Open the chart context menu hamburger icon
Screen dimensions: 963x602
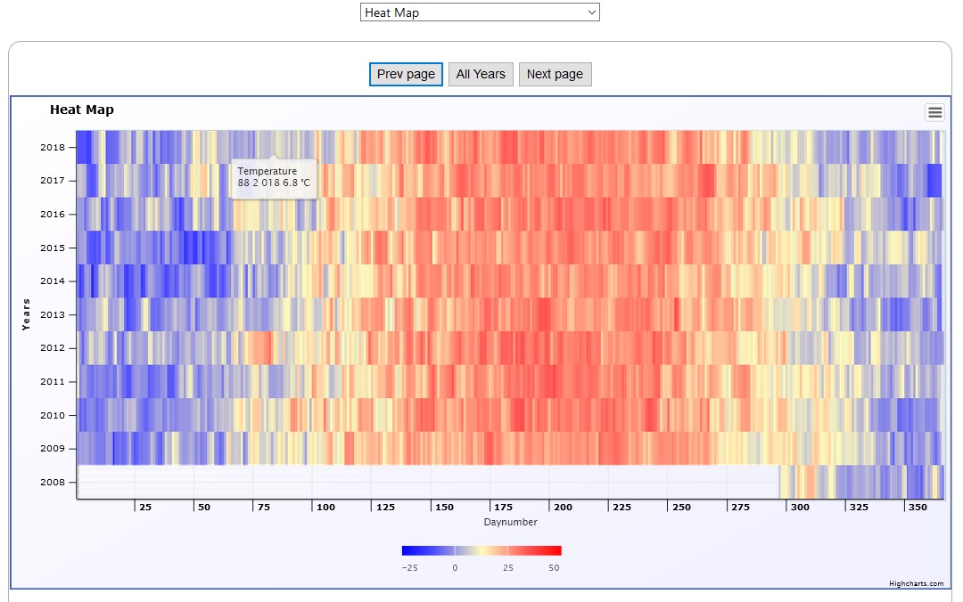pyautogui.click(x=934, y=112)
